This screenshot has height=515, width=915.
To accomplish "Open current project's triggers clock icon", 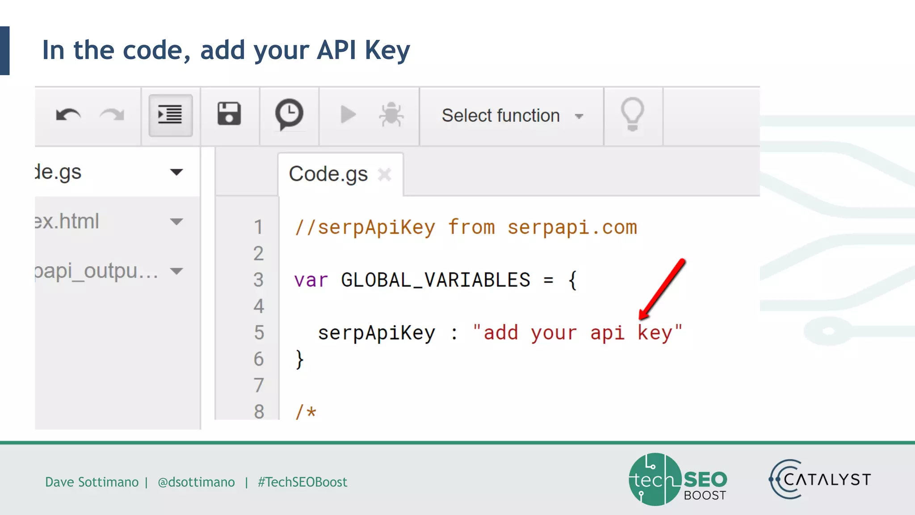I will point(289,115).
